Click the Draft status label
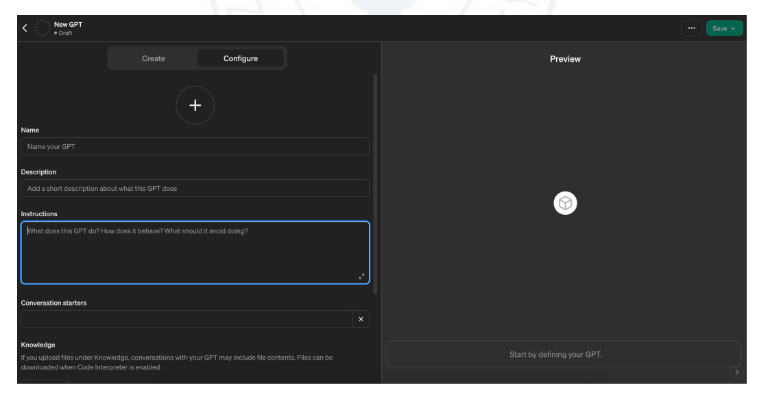Image resolution: width=757 pixels, height=394 pixels. click(65, 34)
